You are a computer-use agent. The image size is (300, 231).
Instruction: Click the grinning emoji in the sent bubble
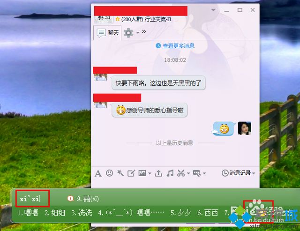click(x=224, y=129)
